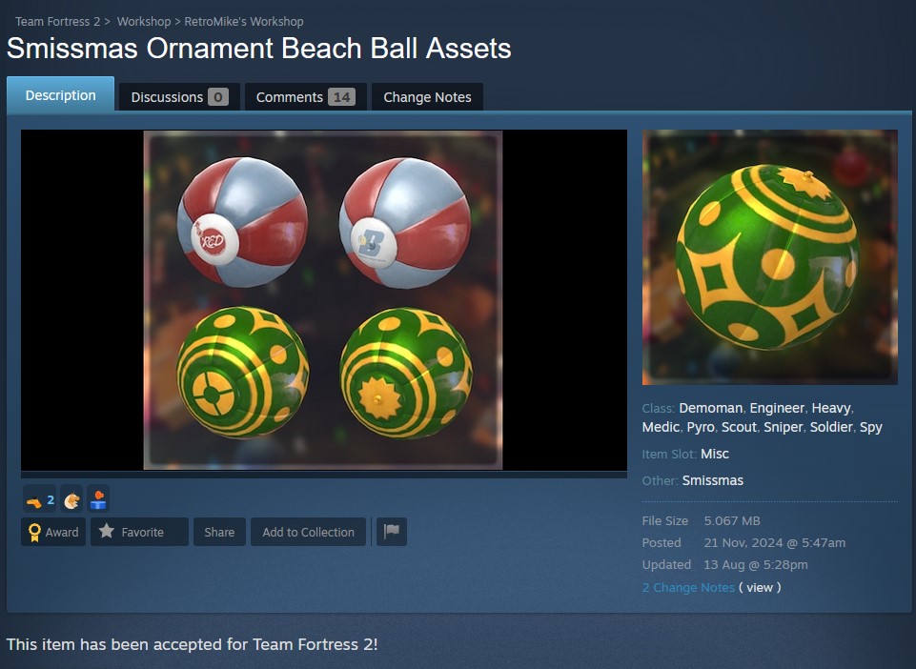Click the chicken award reaction icon
Image resolution: width=916 pixels, height=669 pixels.
(71, 500)
